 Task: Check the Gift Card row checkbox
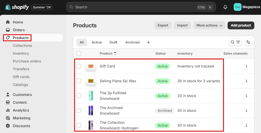click(79, 66)
